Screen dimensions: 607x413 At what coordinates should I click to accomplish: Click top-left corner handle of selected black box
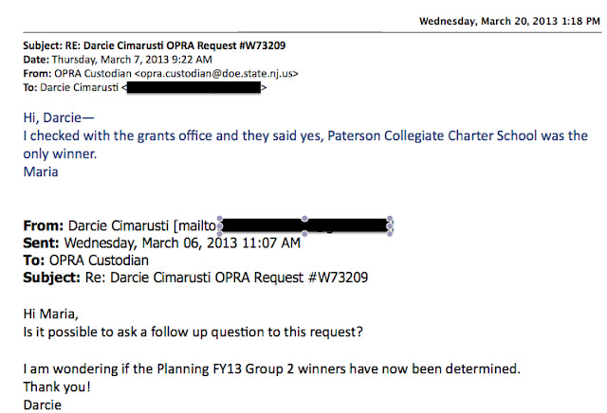[x=220, y=219]
